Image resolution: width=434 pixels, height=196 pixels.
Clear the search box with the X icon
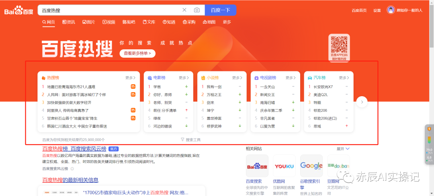[184, 10]
